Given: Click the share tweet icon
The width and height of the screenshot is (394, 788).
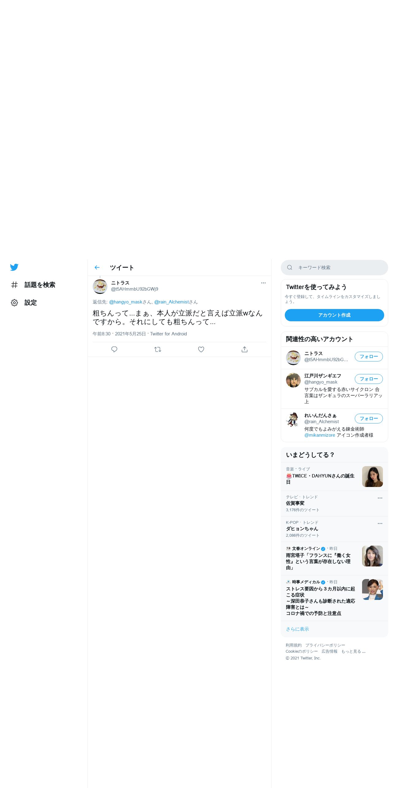Looking at the screenshot, I should tap(245, 350).
